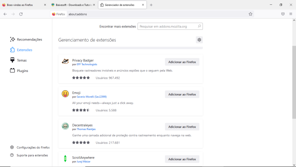
Task: Select Extensões in the sidebar
Action: tap(21, 50)
